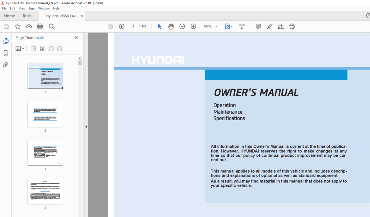The height and width of the screenshot is (217, 370).
Task: Select page 3 thumbnail
Action: [45, 153]
